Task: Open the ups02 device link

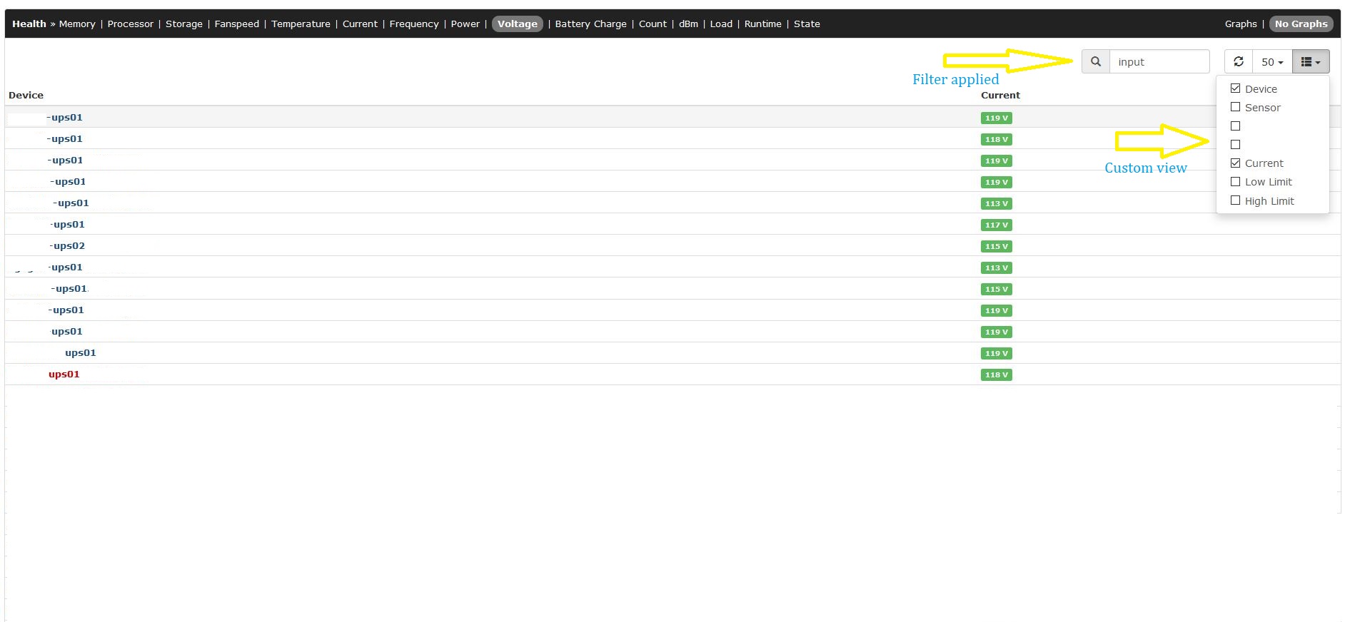Action: coord(69,246)
